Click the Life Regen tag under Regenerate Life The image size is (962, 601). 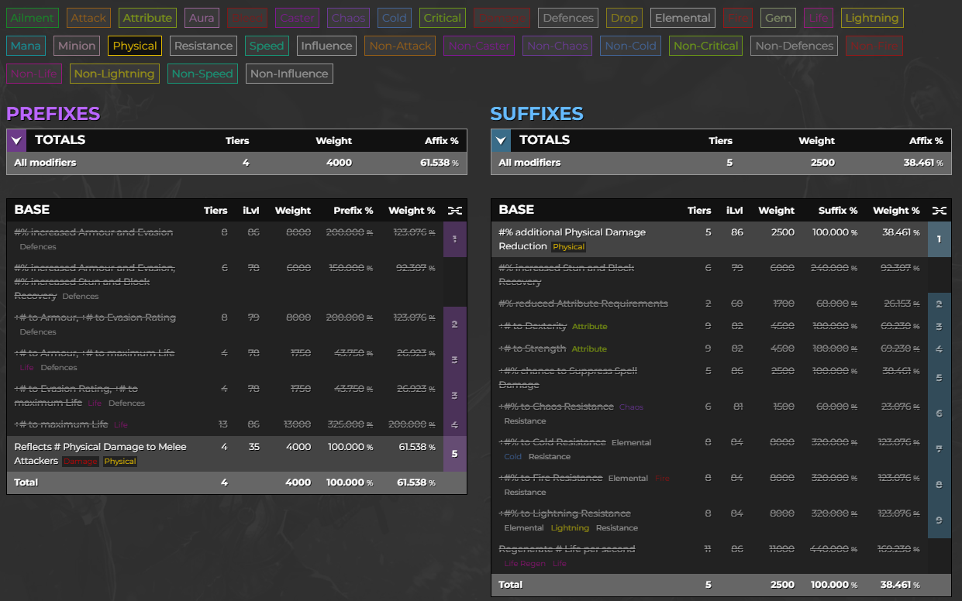[525, 564]
